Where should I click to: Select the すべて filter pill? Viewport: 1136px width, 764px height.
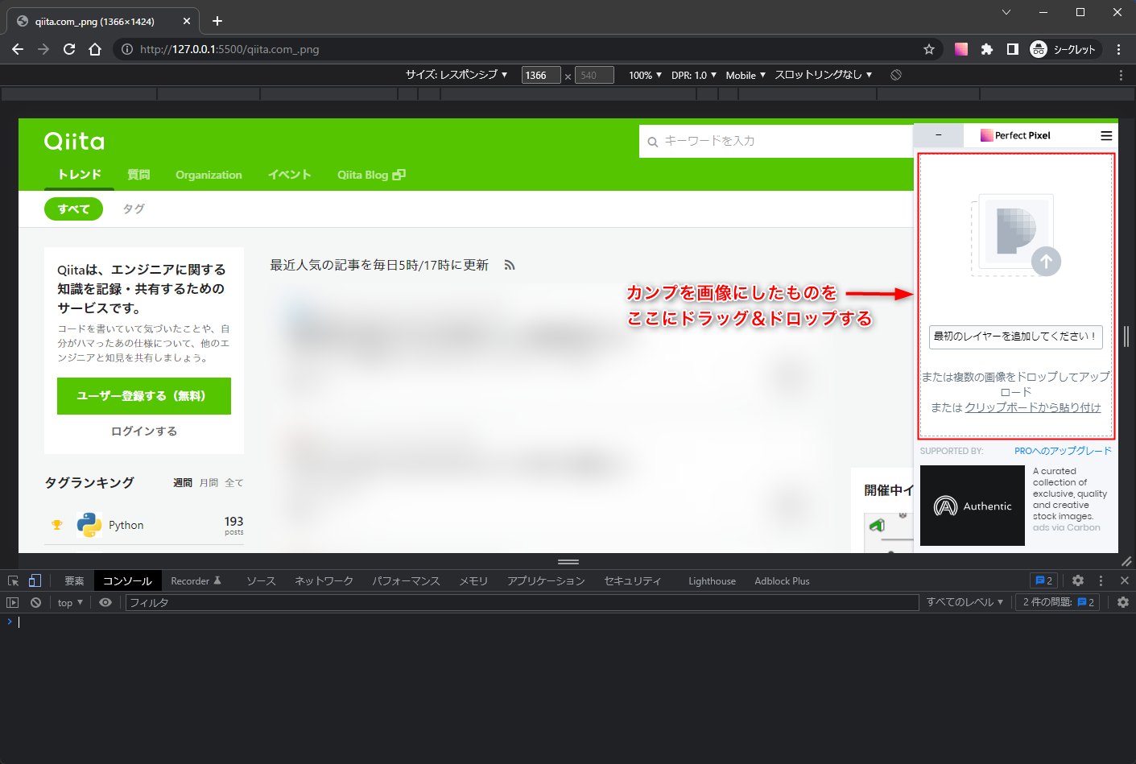[73, 209]
